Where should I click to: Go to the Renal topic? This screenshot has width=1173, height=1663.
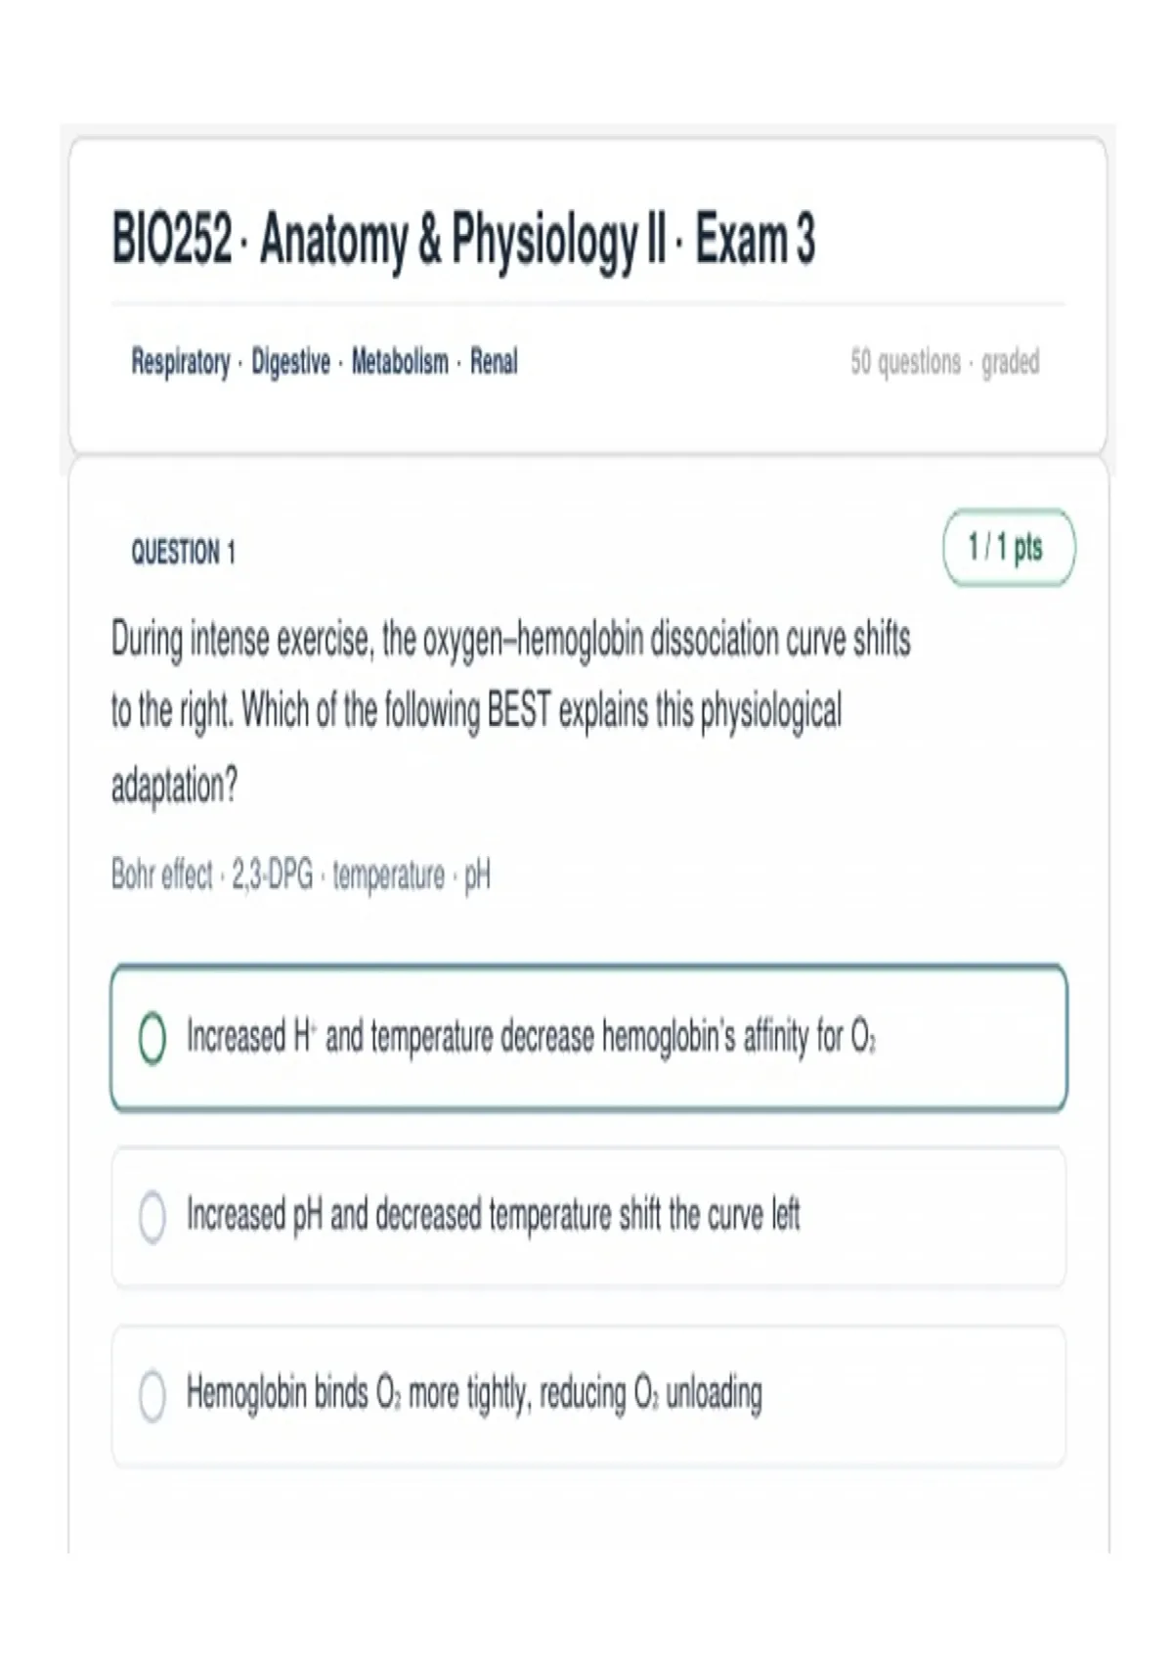(494, 363)
